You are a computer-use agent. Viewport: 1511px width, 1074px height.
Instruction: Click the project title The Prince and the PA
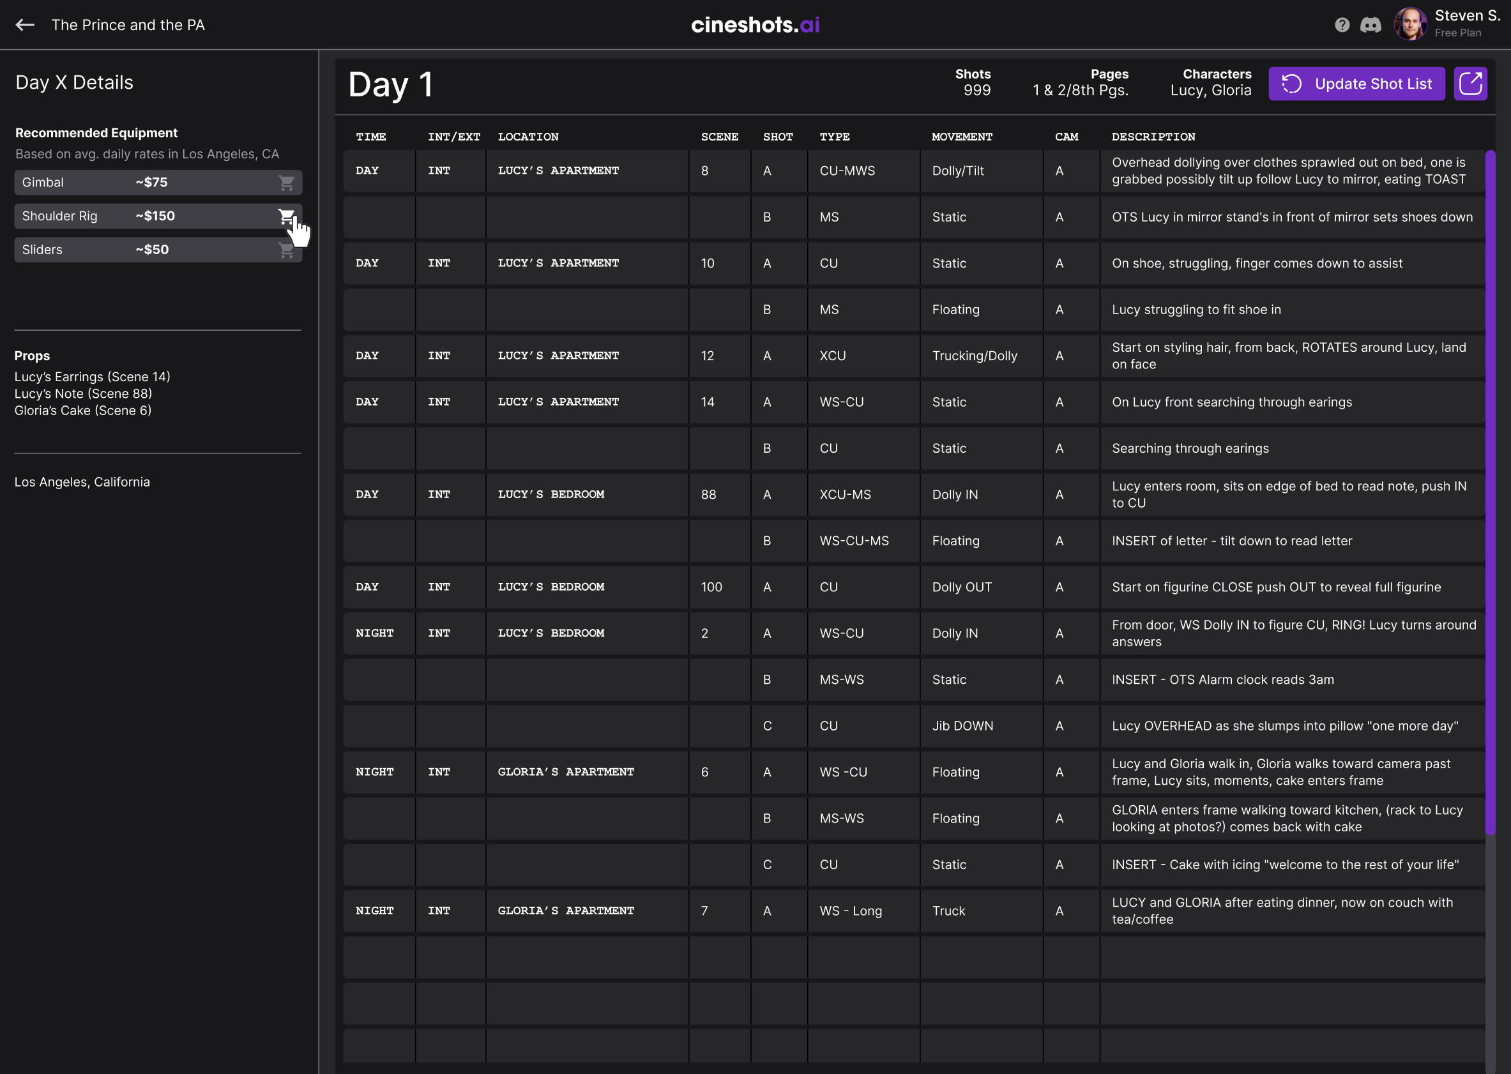(128, 24)
